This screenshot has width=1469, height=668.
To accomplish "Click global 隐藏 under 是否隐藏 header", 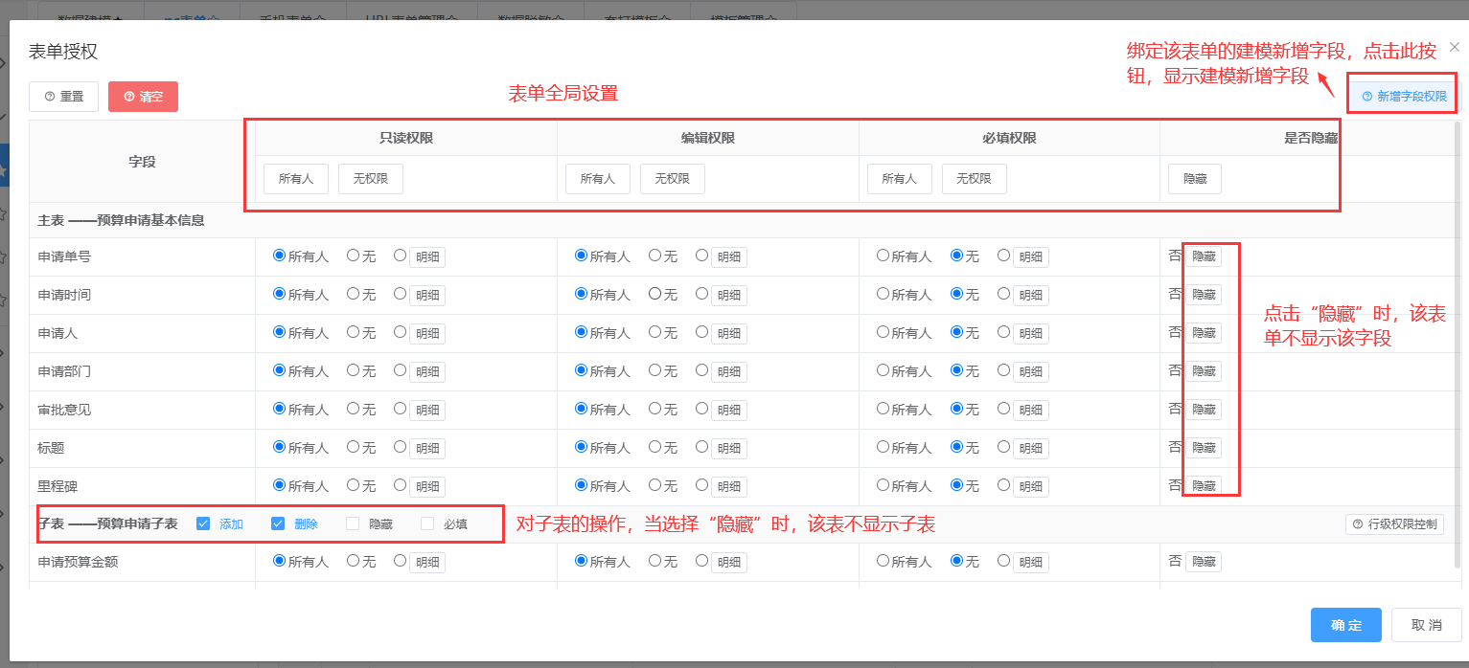I will coord(1194,179).
